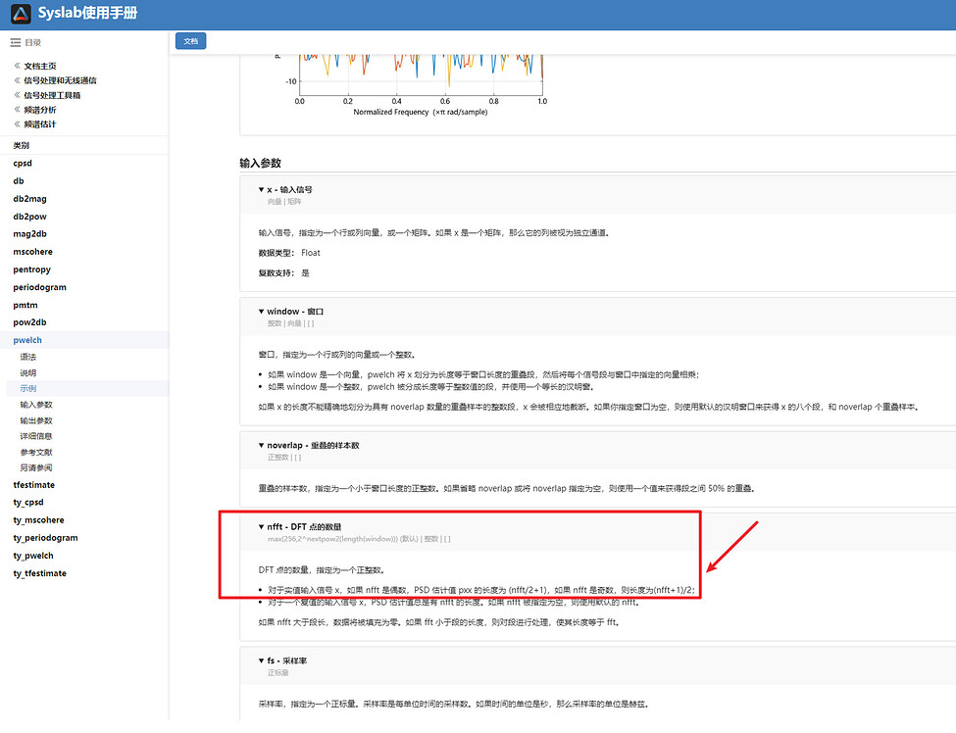Jump to 输入参数 section in sidebar
The height and width of the screenshot is (733, 956).
[36, 405]
